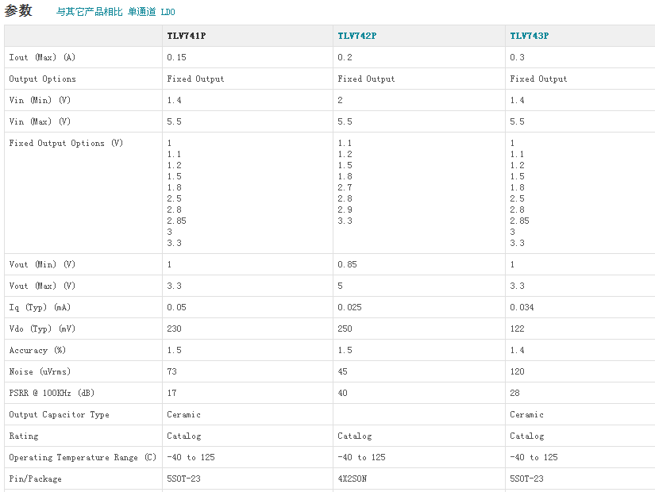
Task: Open the TLV743P product link
Action: [529, 36]
